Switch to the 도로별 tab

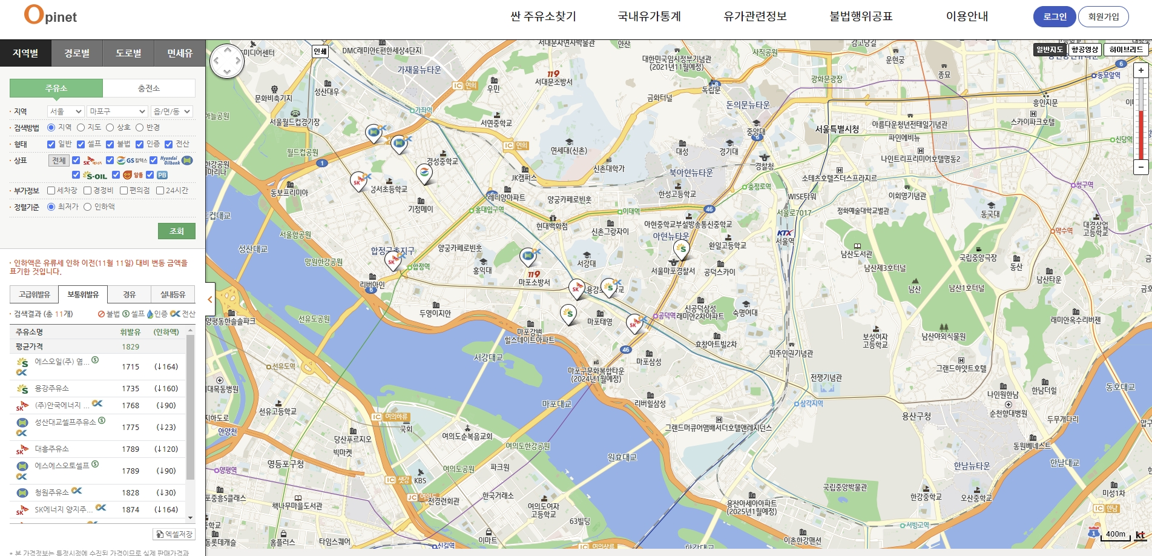click(128, 53)
